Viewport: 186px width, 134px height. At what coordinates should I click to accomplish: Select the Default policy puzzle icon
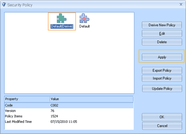84,18
